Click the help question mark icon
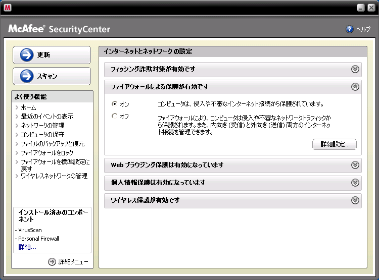The height and width of the screenshot is (280, 379). tap(349, 29)
